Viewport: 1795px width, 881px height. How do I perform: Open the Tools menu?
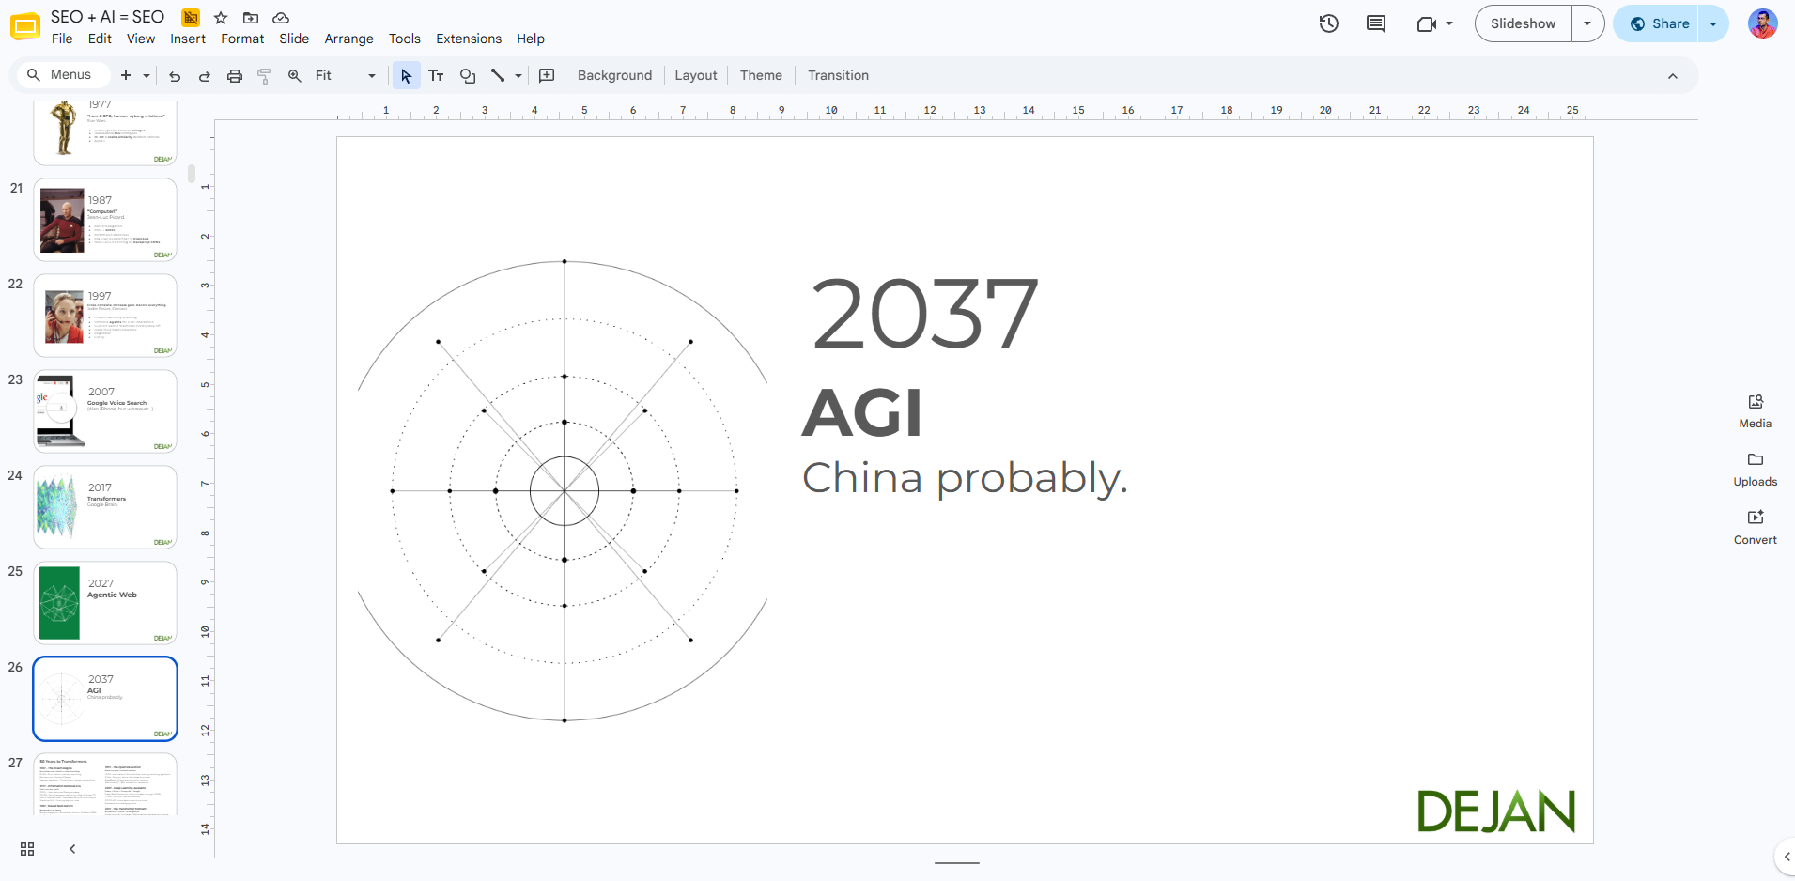pyautogui.click(x=405, y=39)
